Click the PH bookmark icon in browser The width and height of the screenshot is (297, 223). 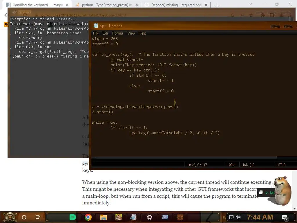[x=6, y=24]
